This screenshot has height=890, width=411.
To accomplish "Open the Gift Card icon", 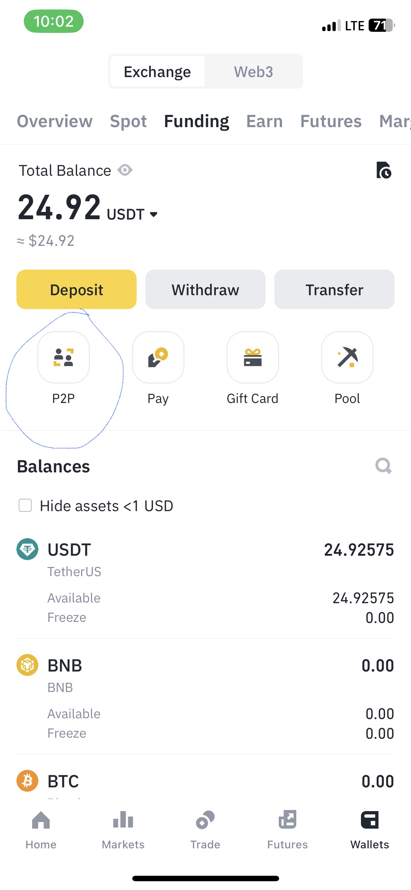I will [253, 357].
